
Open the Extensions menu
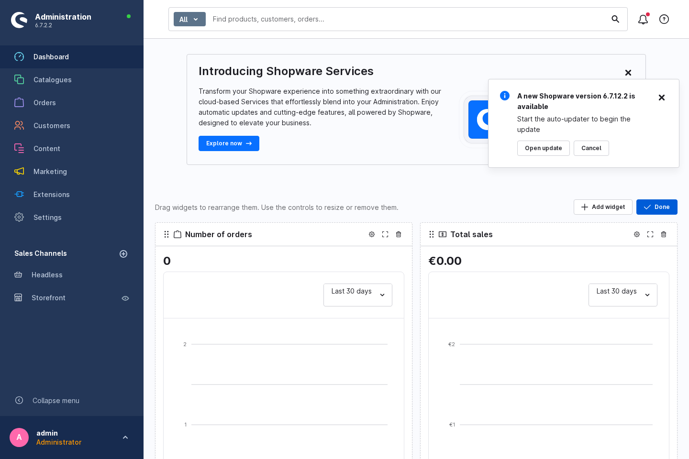pyautogui.click(x=72, y=195)
